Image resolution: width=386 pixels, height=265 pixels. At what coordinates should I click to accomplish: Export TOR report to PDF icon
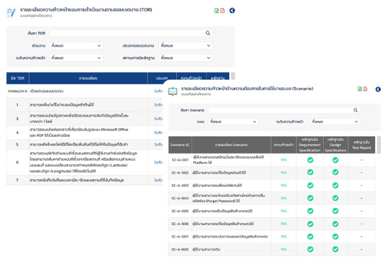pyautogui.click(x=222, y=10)
